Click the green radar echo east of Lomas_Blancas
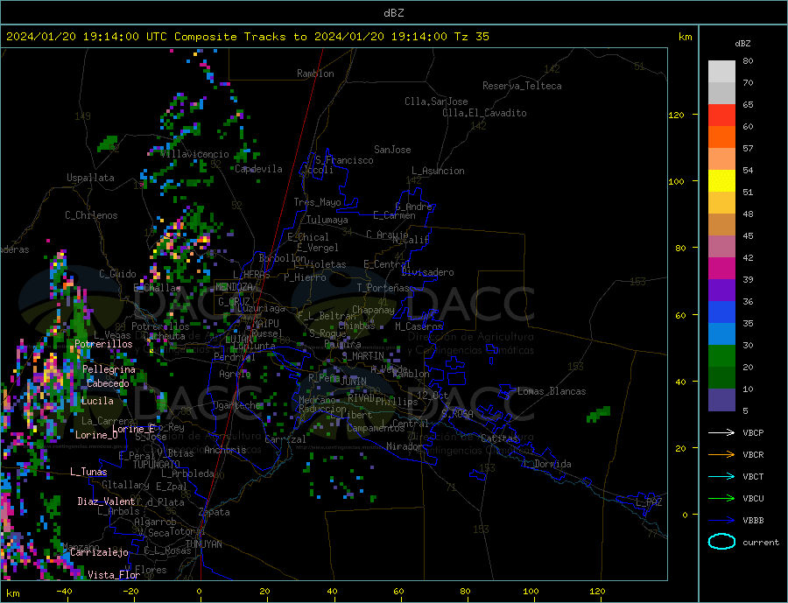Viewport: 788px width, 603px height. (x=599, y=415)
